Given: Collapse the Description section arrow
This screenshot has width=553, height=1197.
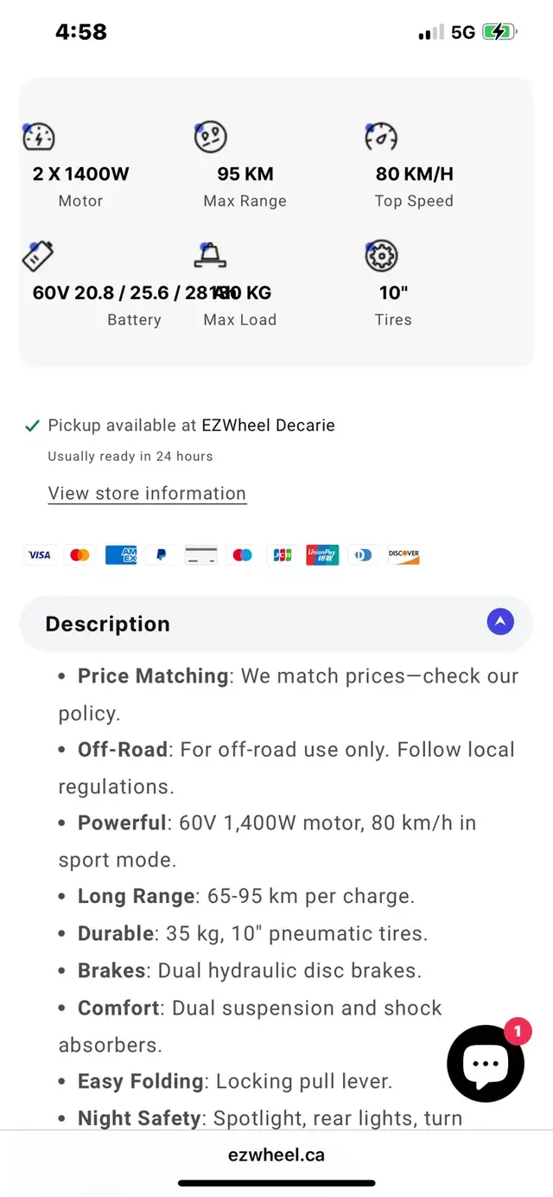Looking at the screenshot, I should [x=500, y=622].
